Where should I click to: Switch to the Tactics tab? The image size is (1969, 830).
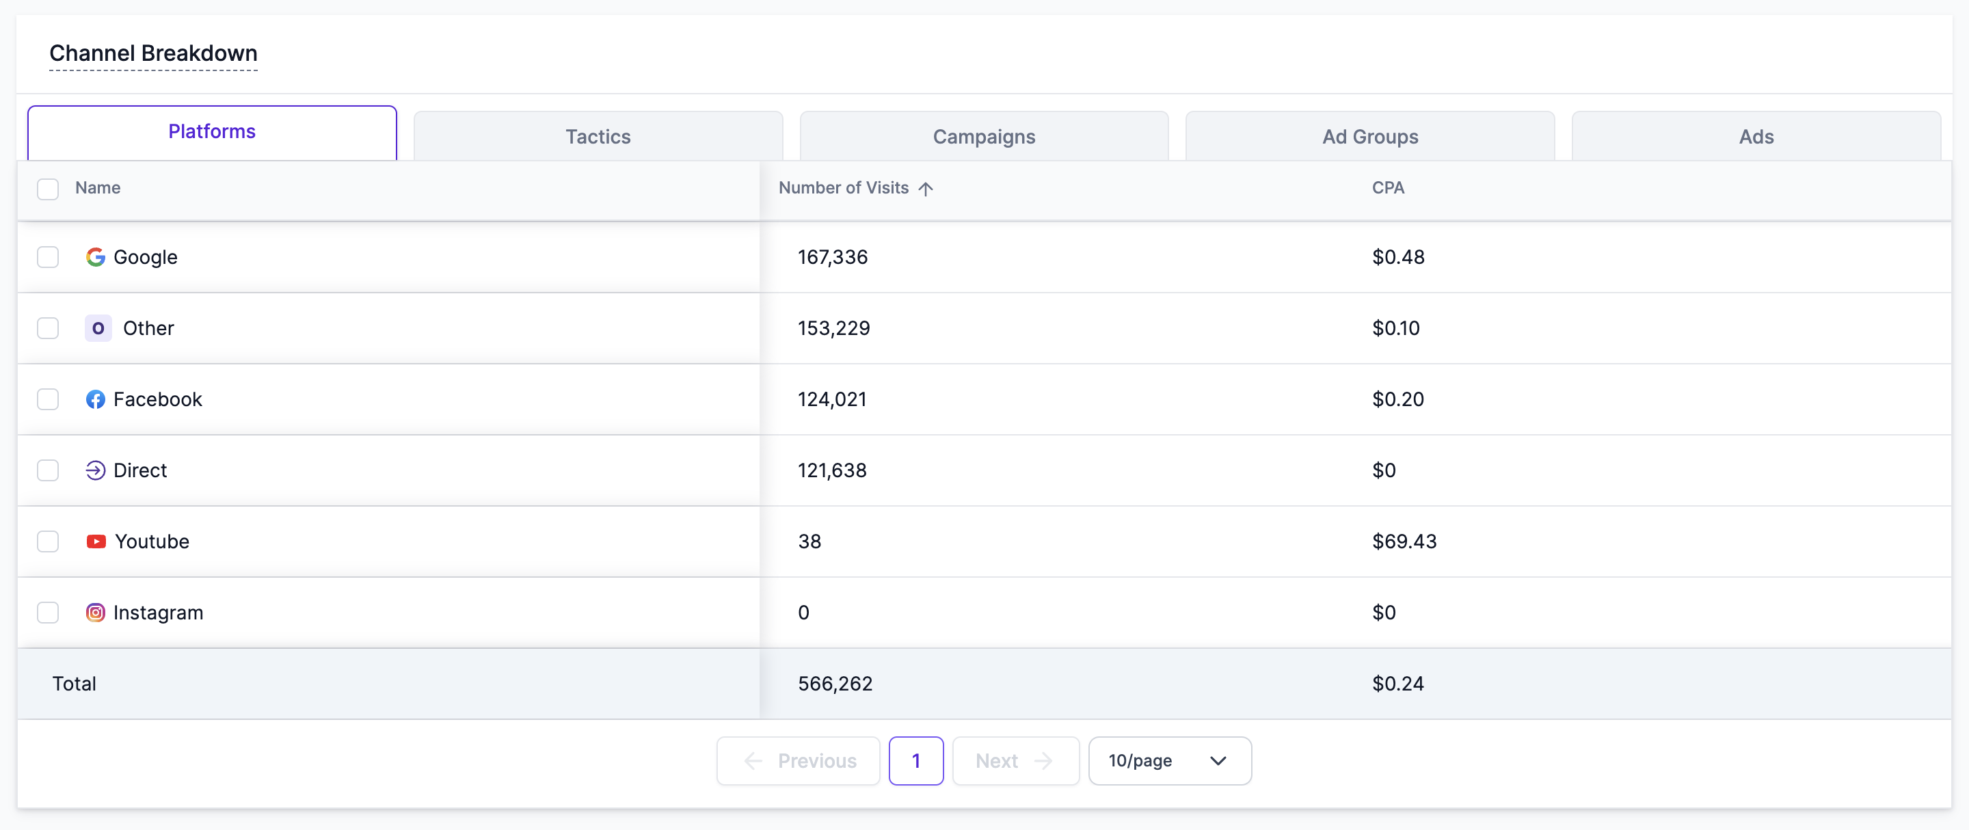pos(598,137)
